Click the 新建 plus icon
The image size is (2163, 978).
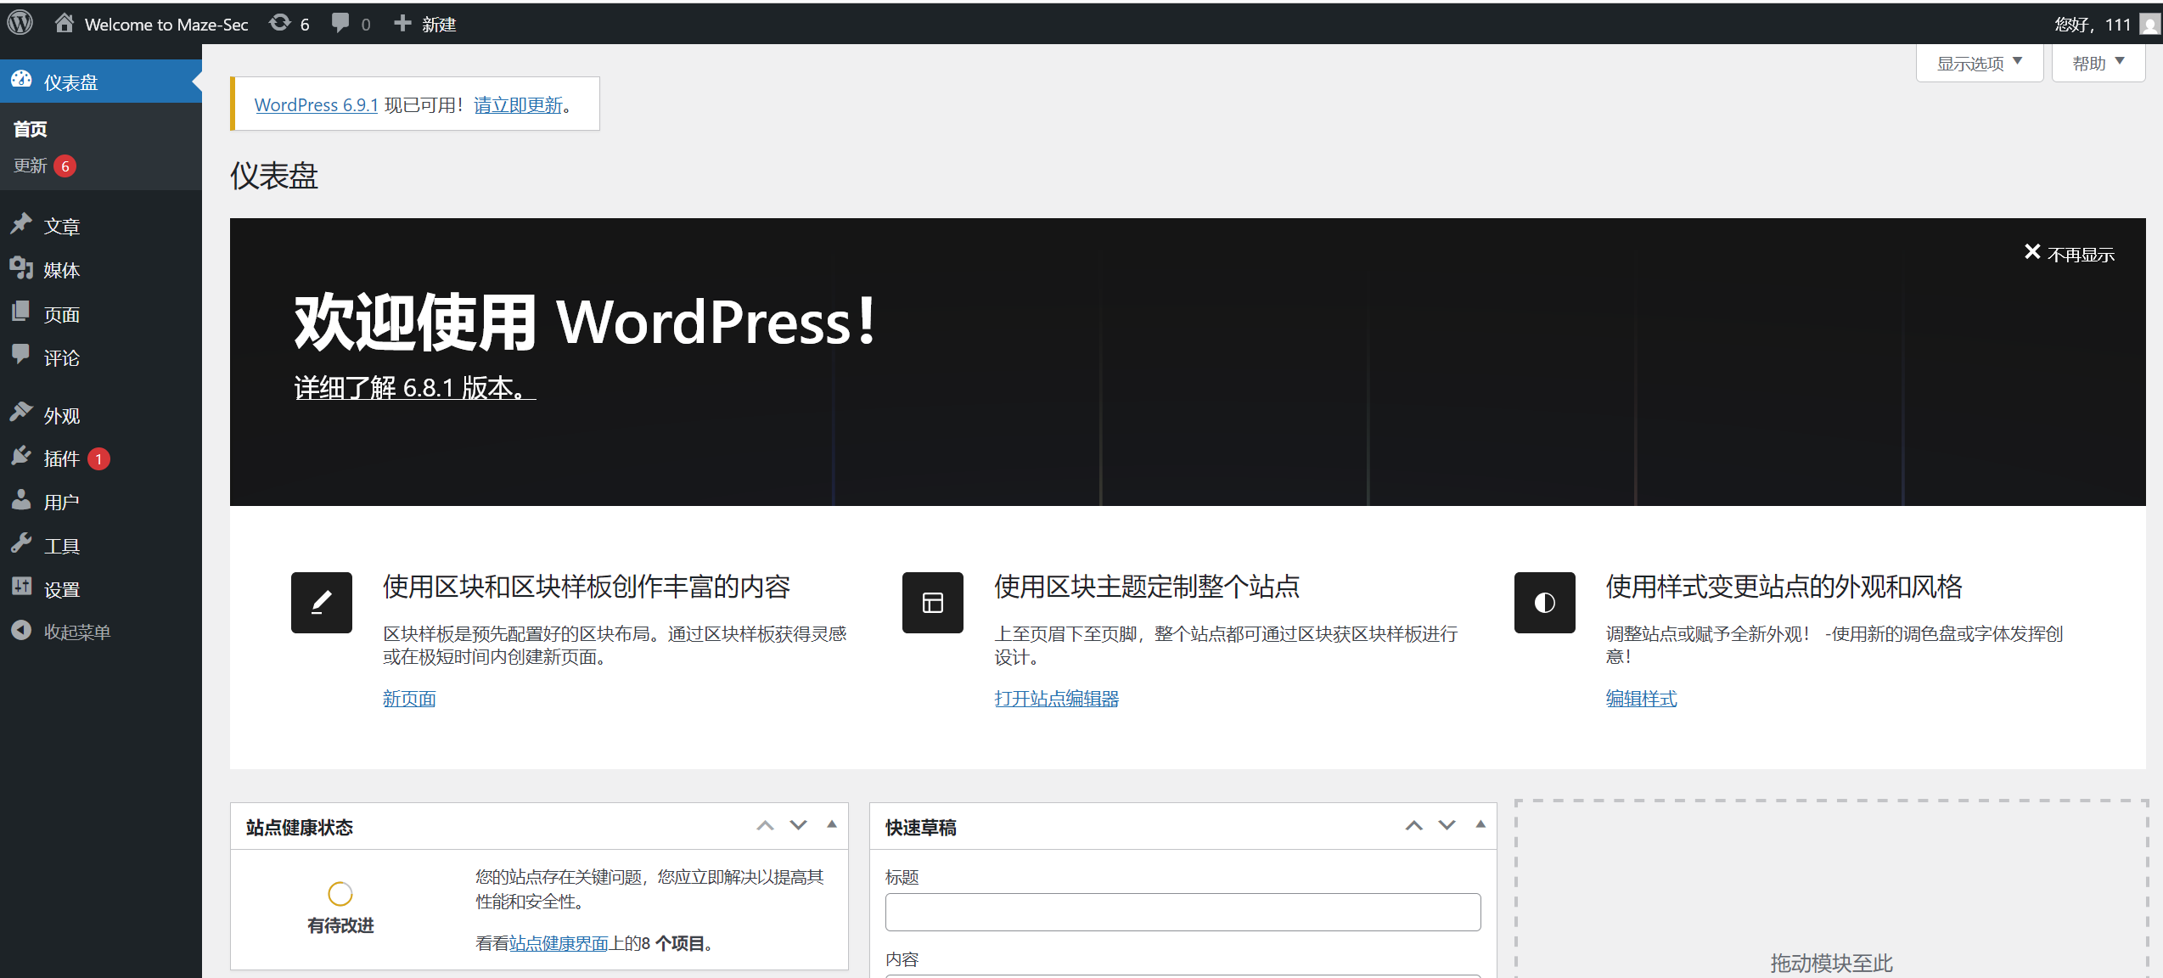click(403, 23)
